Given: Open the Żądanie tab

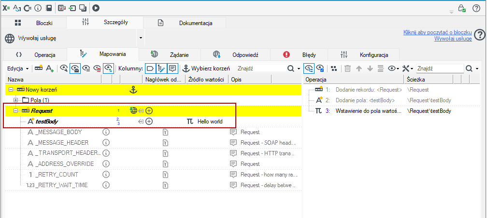Looking at the screenshot, I should click(170, 55).
